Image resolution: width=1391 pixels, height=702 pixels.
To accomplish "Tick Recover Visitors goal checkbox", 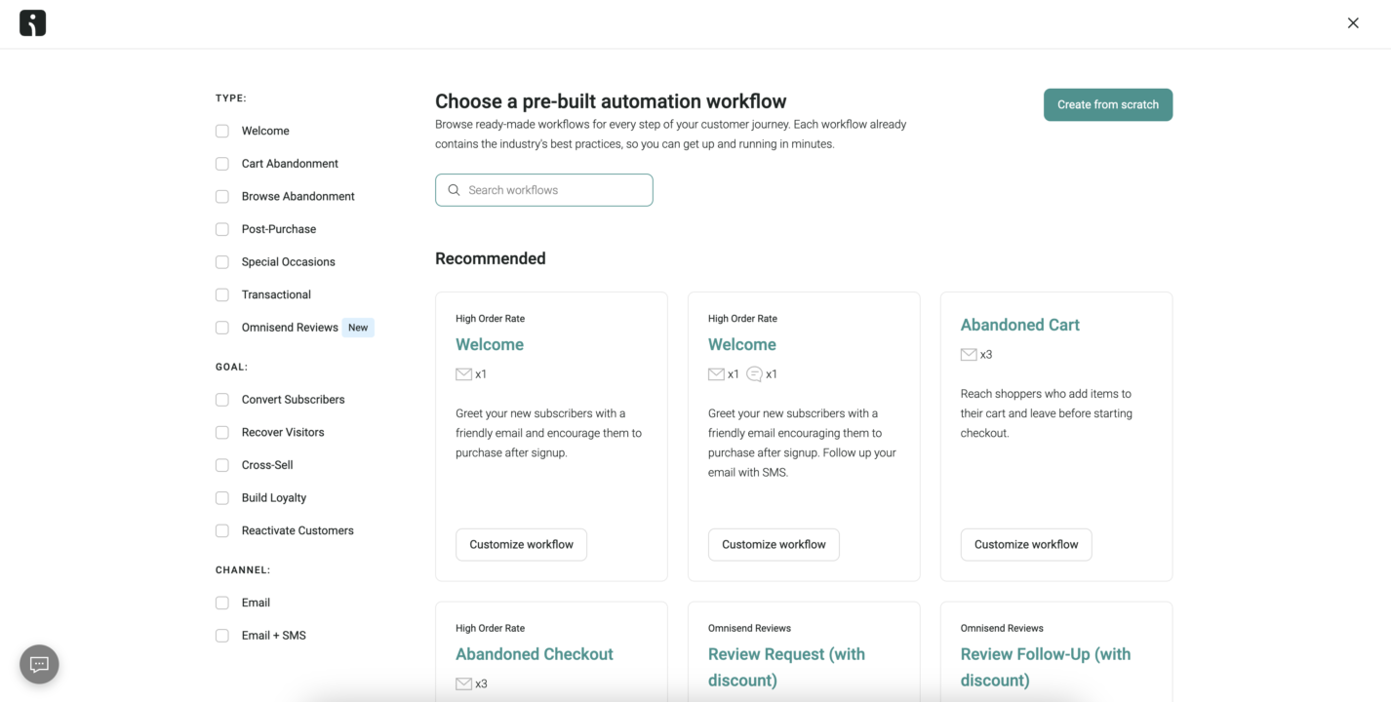I will coord(222,432).
